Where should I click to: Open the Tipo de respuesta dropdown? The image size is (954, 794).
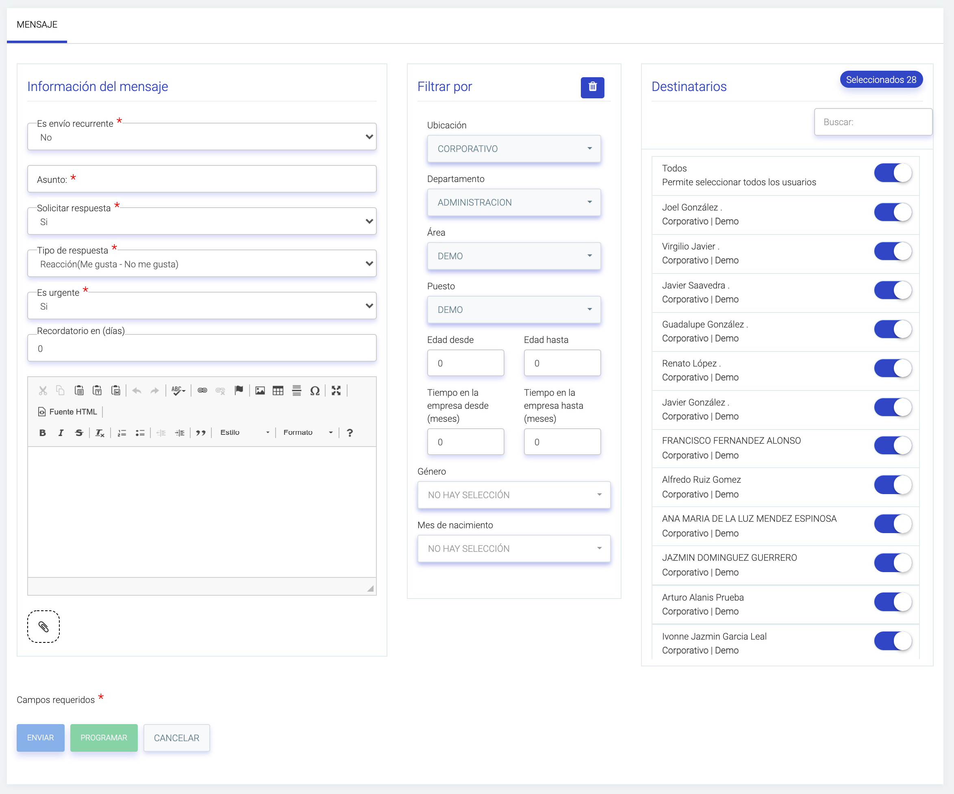[202, 263]
